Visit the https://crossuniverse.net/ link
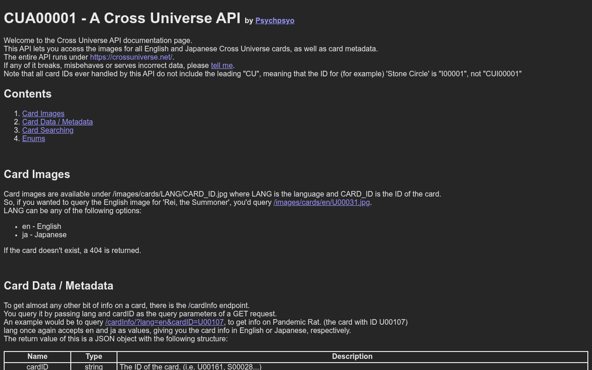592x370 pixels. (x=131, y=57)
